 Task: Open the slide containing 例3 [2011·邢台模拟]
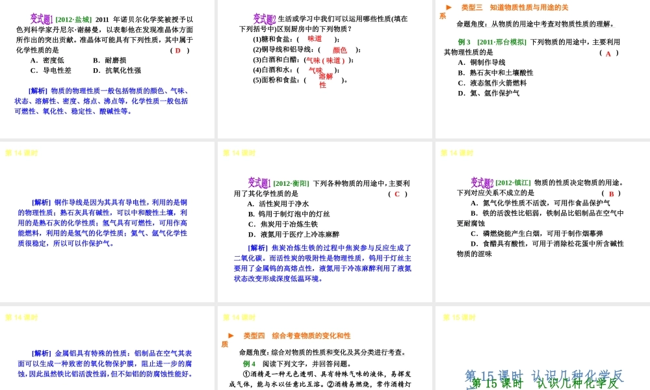click(543, 69)
